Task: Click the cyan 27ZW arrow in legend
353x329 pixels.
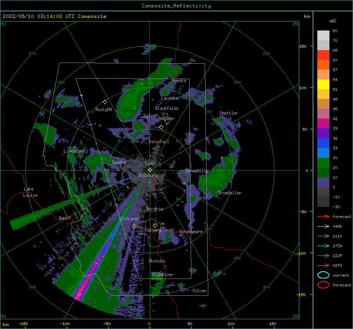Action: [x=323, y=246]
